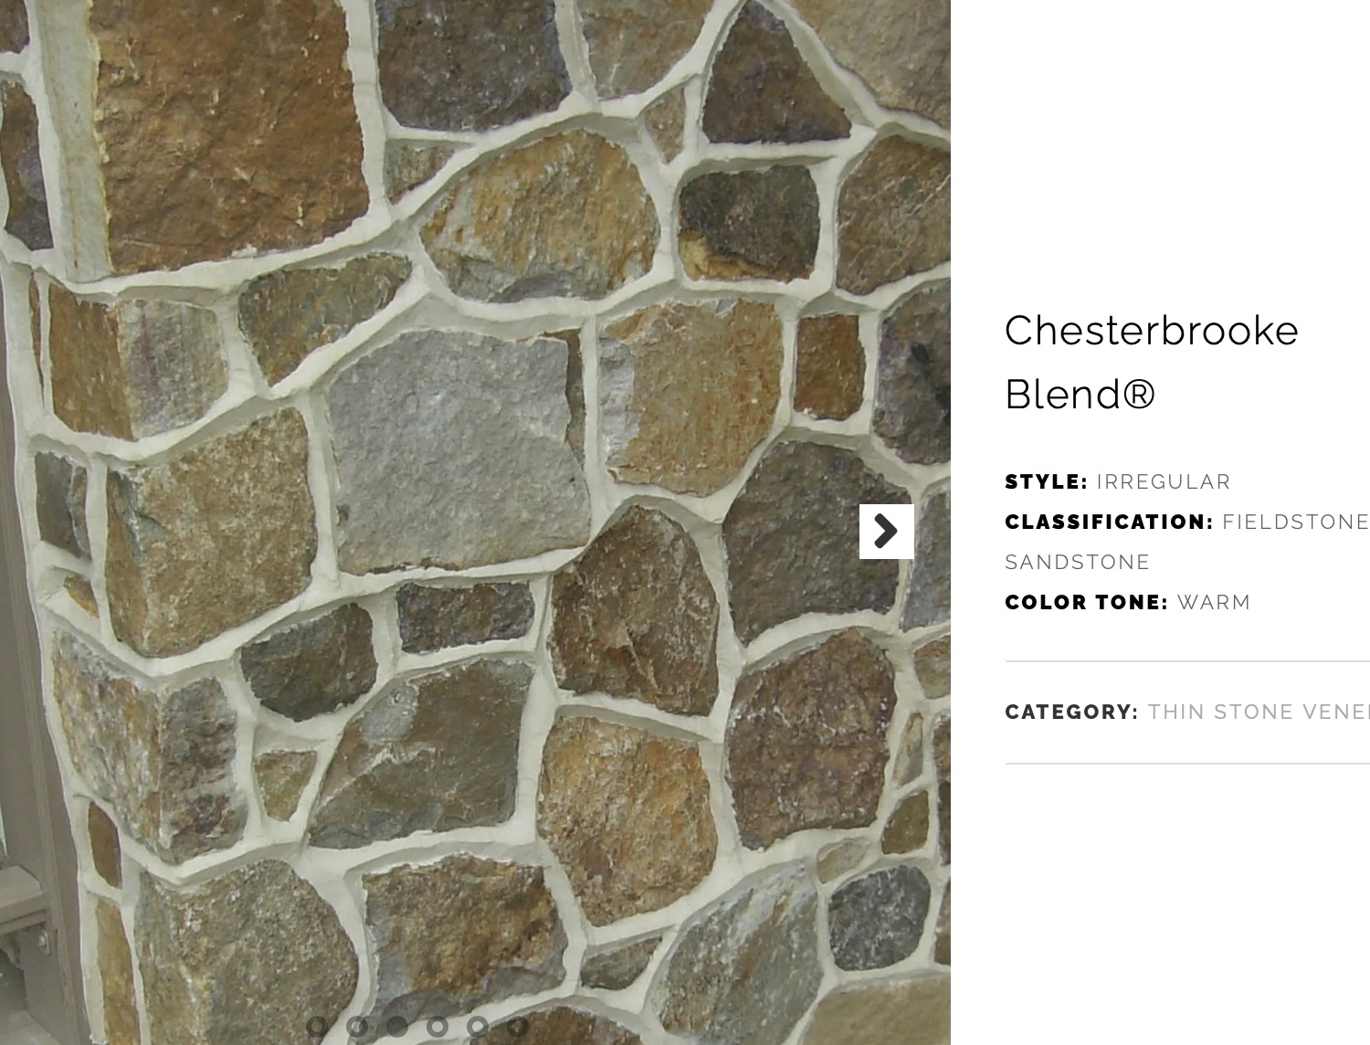Image resolution: width=1370 pixels, height=1045 pixels.
Task: Advance to the next slide with the arrow
Action: [x=886, y=531]
